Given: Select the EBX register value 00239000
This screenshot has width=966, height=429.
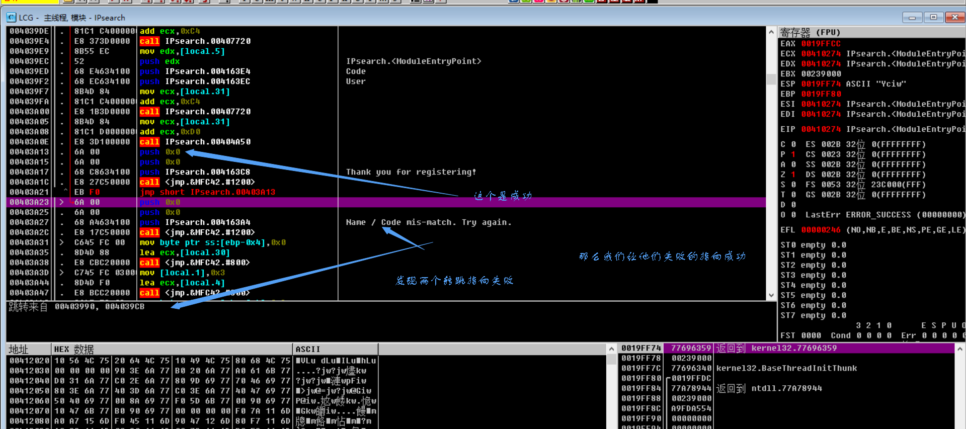Looking at the screenshot, I should (x=821, y=74).
